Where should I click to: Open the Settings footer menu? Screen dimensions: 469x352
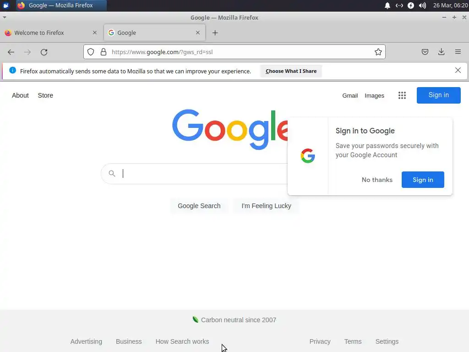pos(387,341)
